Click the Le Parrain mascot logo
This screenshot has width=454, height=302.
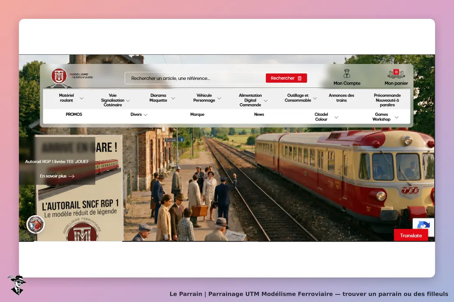tap(17, 285)
